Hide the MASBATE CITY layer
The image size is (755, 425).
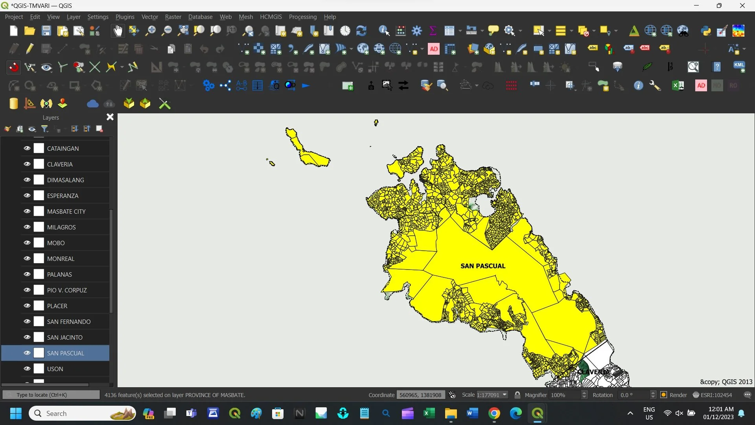coord(27,211)
